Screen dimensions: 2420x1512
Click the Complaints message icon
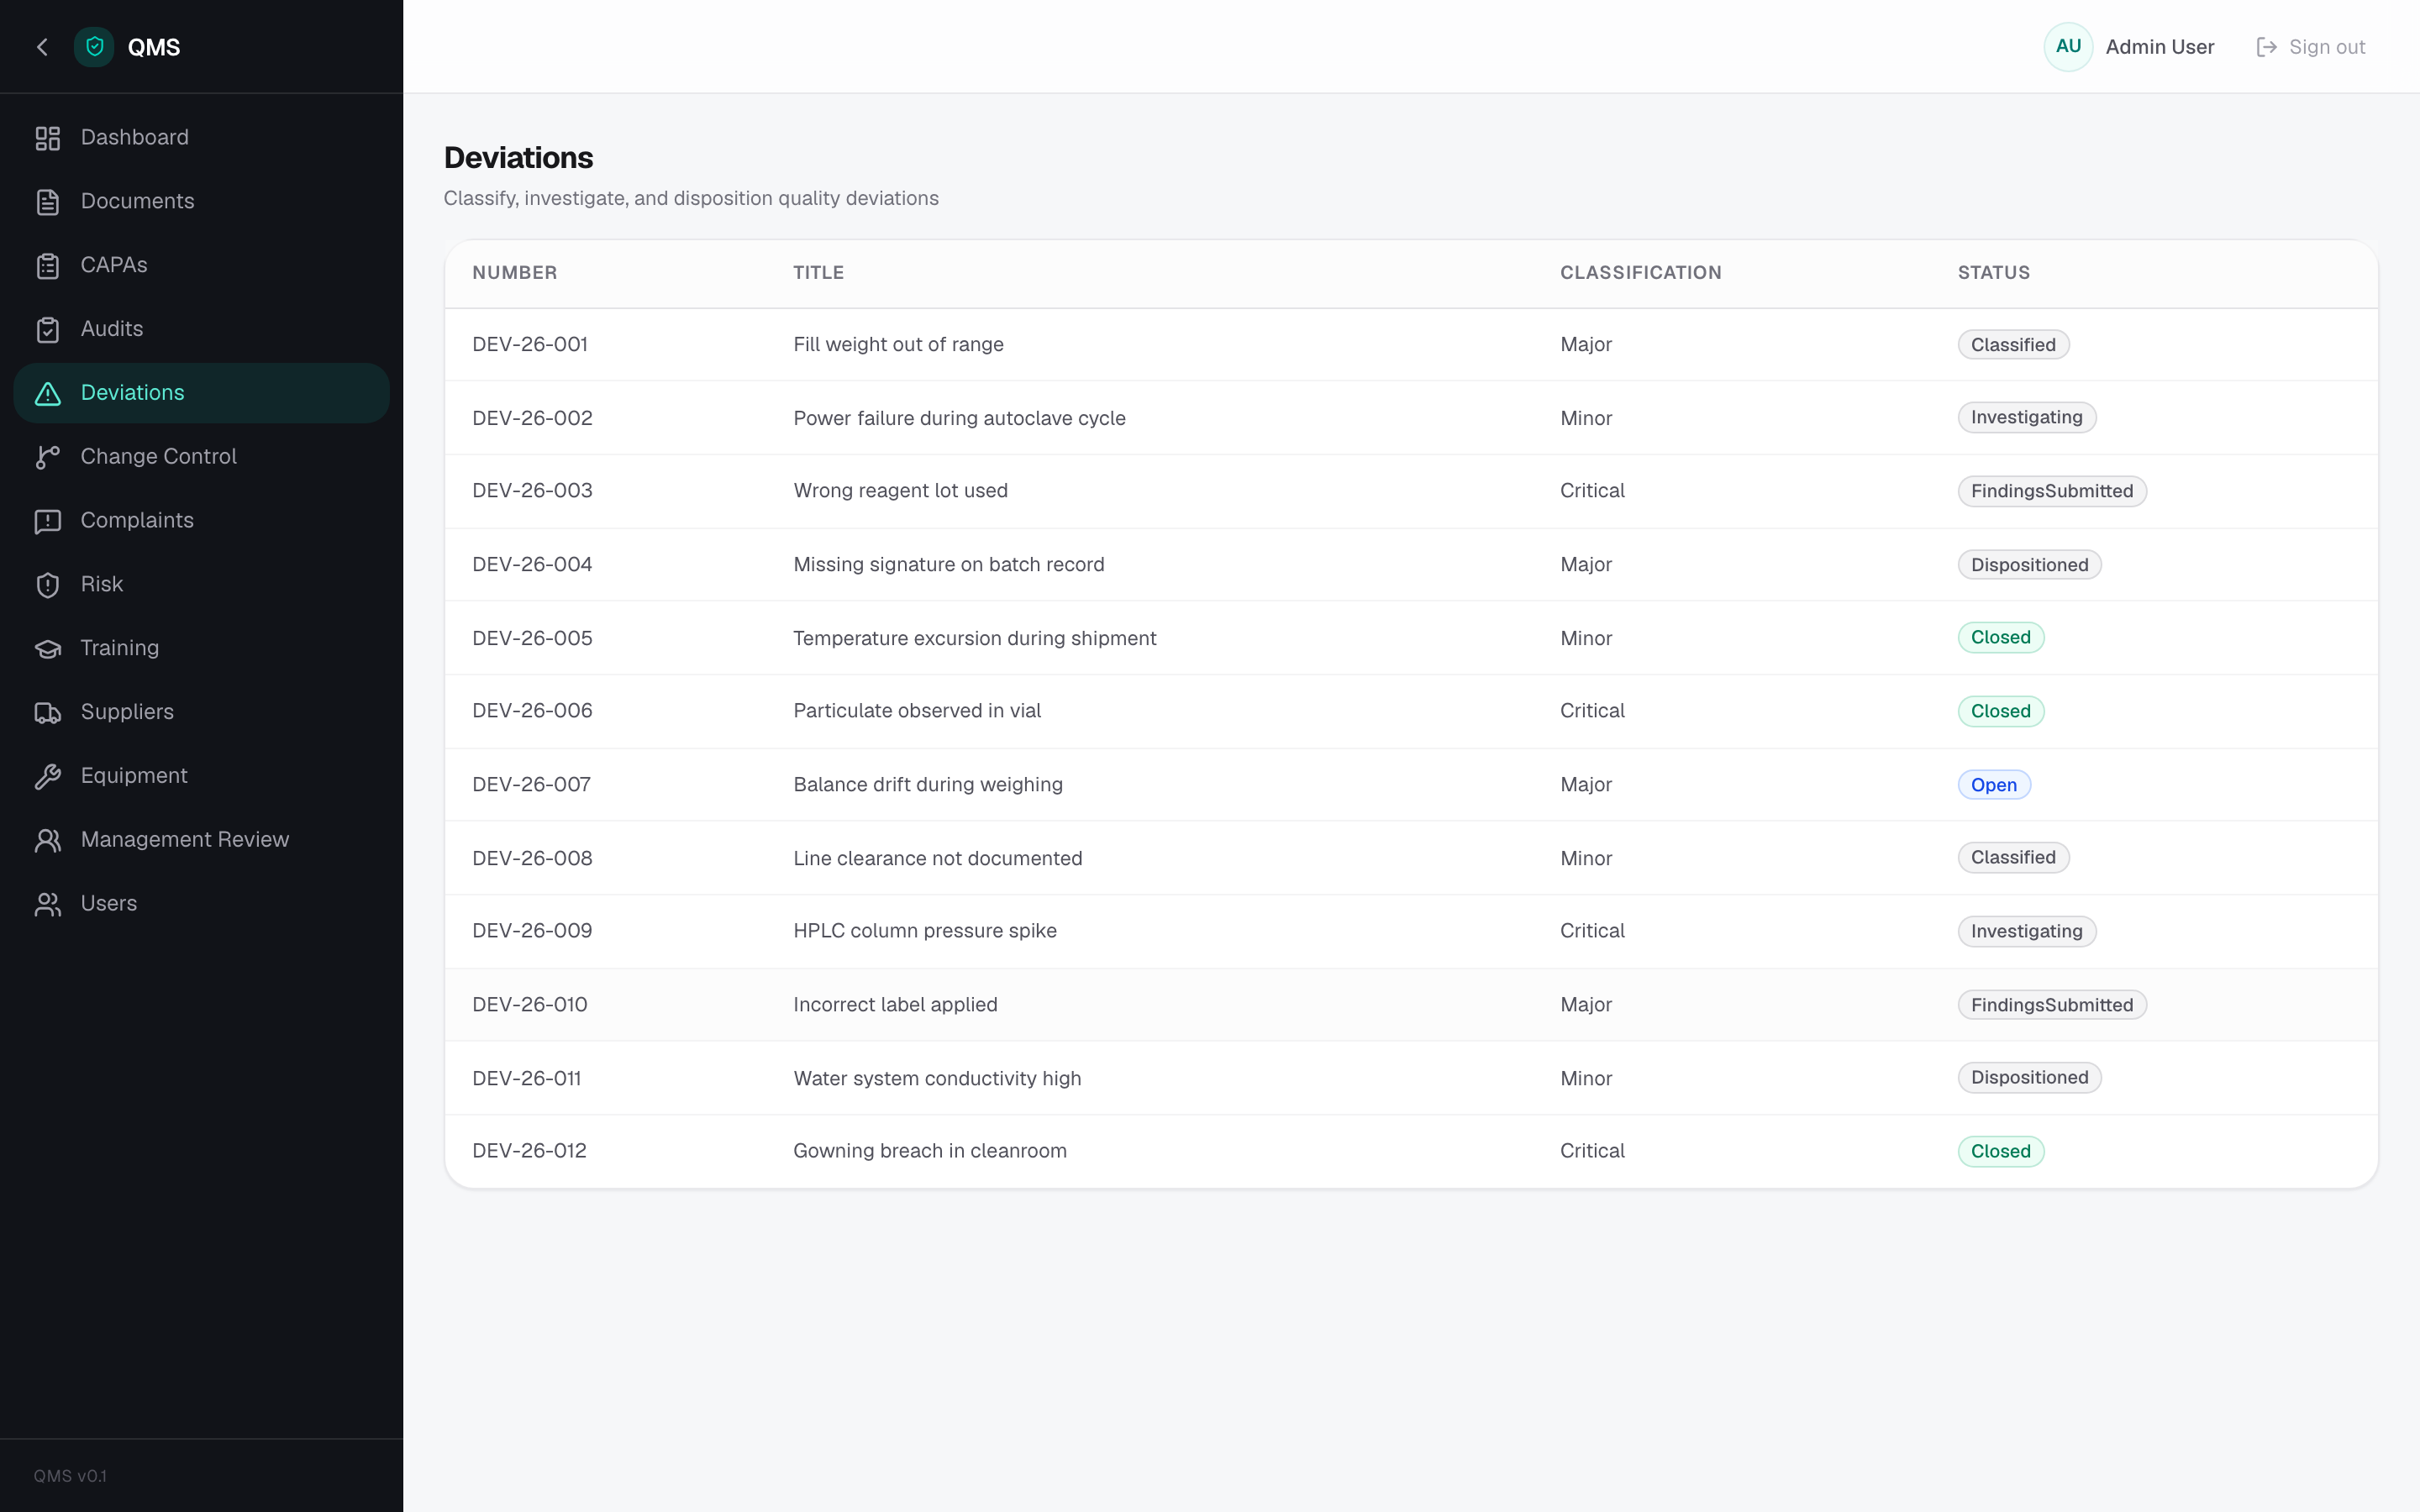click(x=48, y=521)
